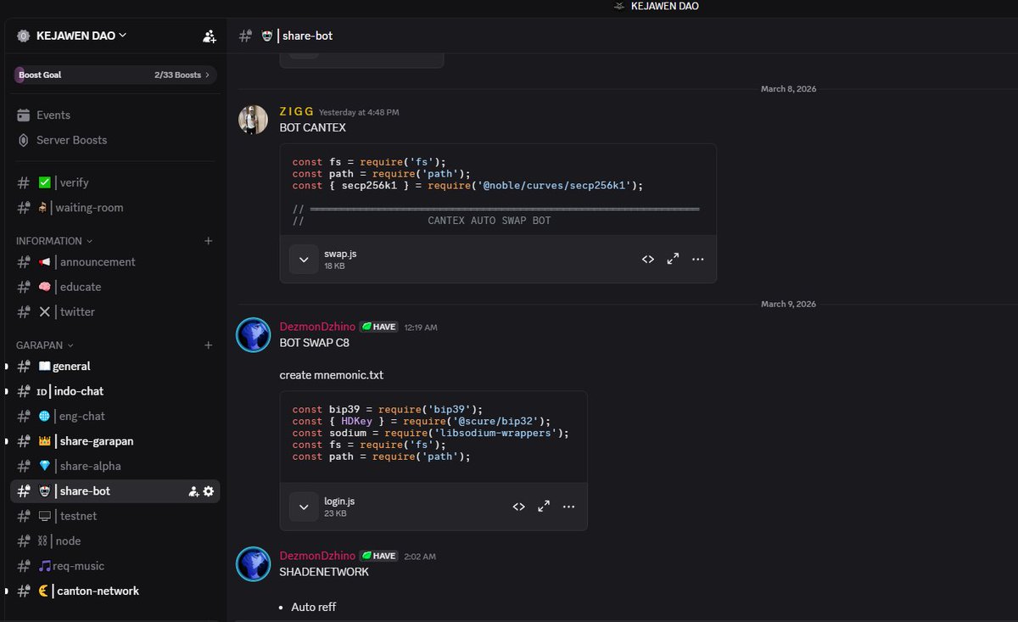Switch to the share-alpha channel
This screenshot has height=622, width=1018.
[115, 466]
